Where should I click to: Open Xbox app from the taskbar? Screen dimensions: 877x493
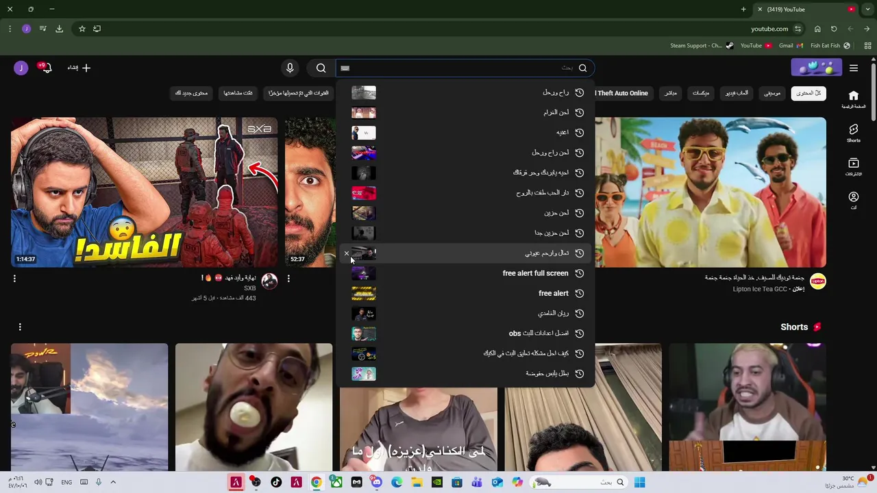click(336, 482)
